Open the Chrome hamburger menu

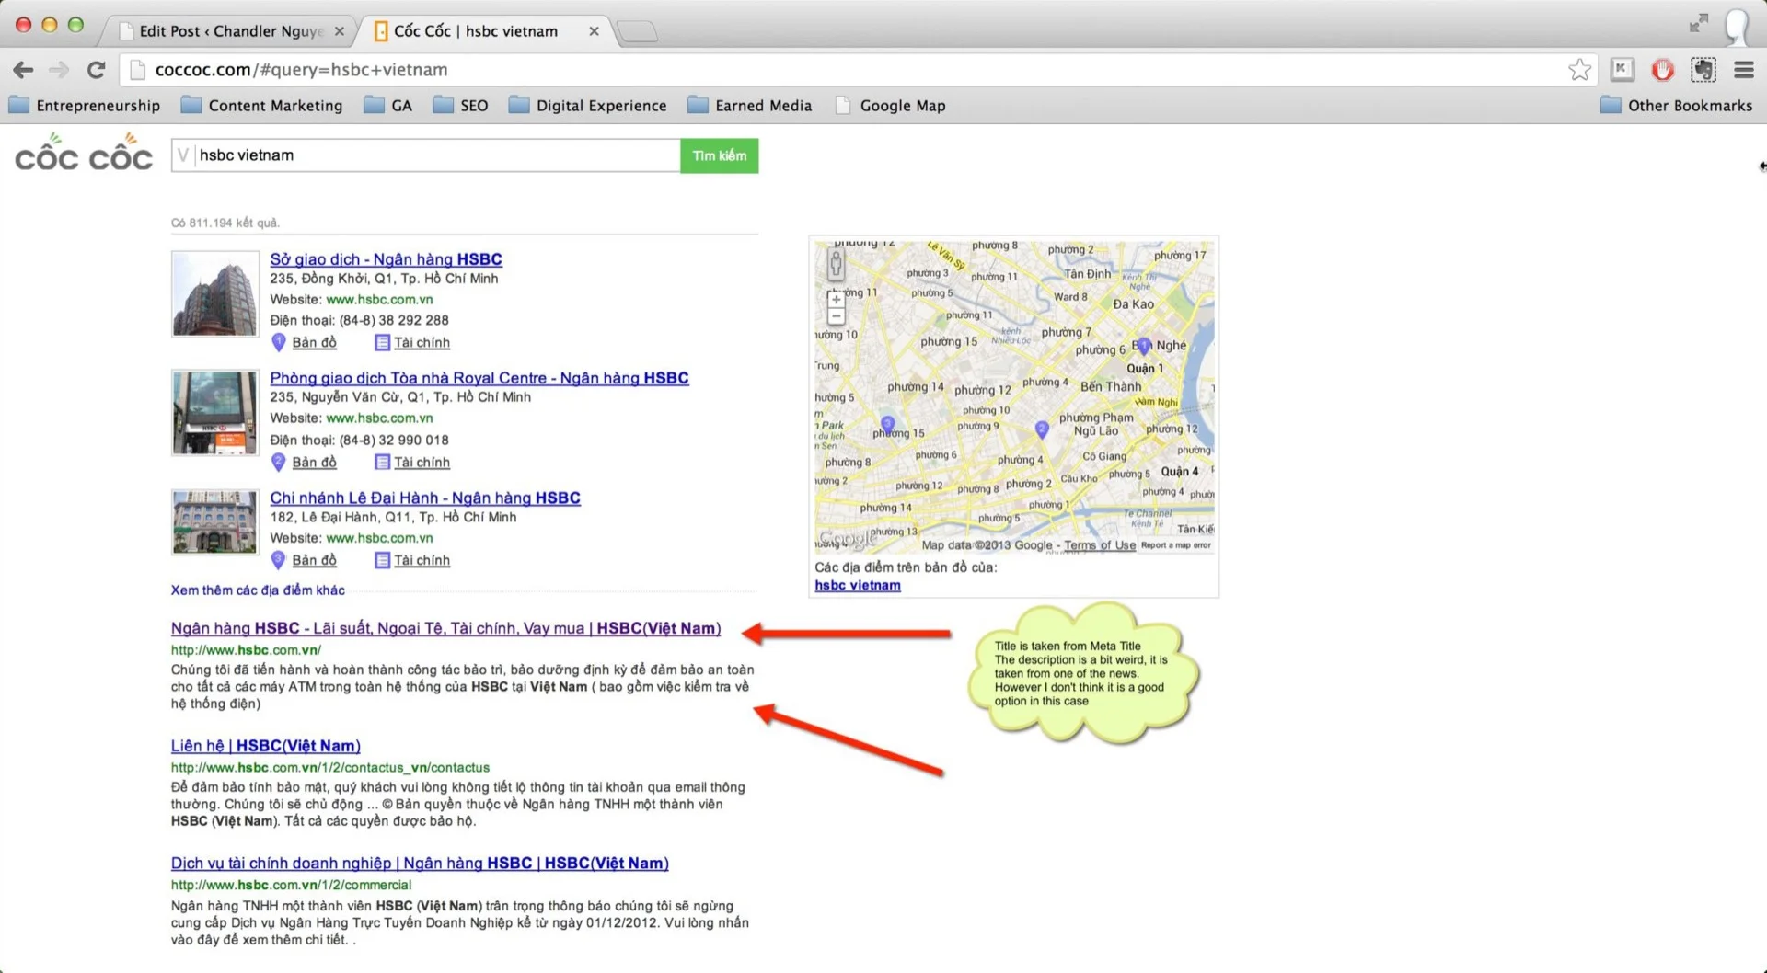coord(1743,70)
